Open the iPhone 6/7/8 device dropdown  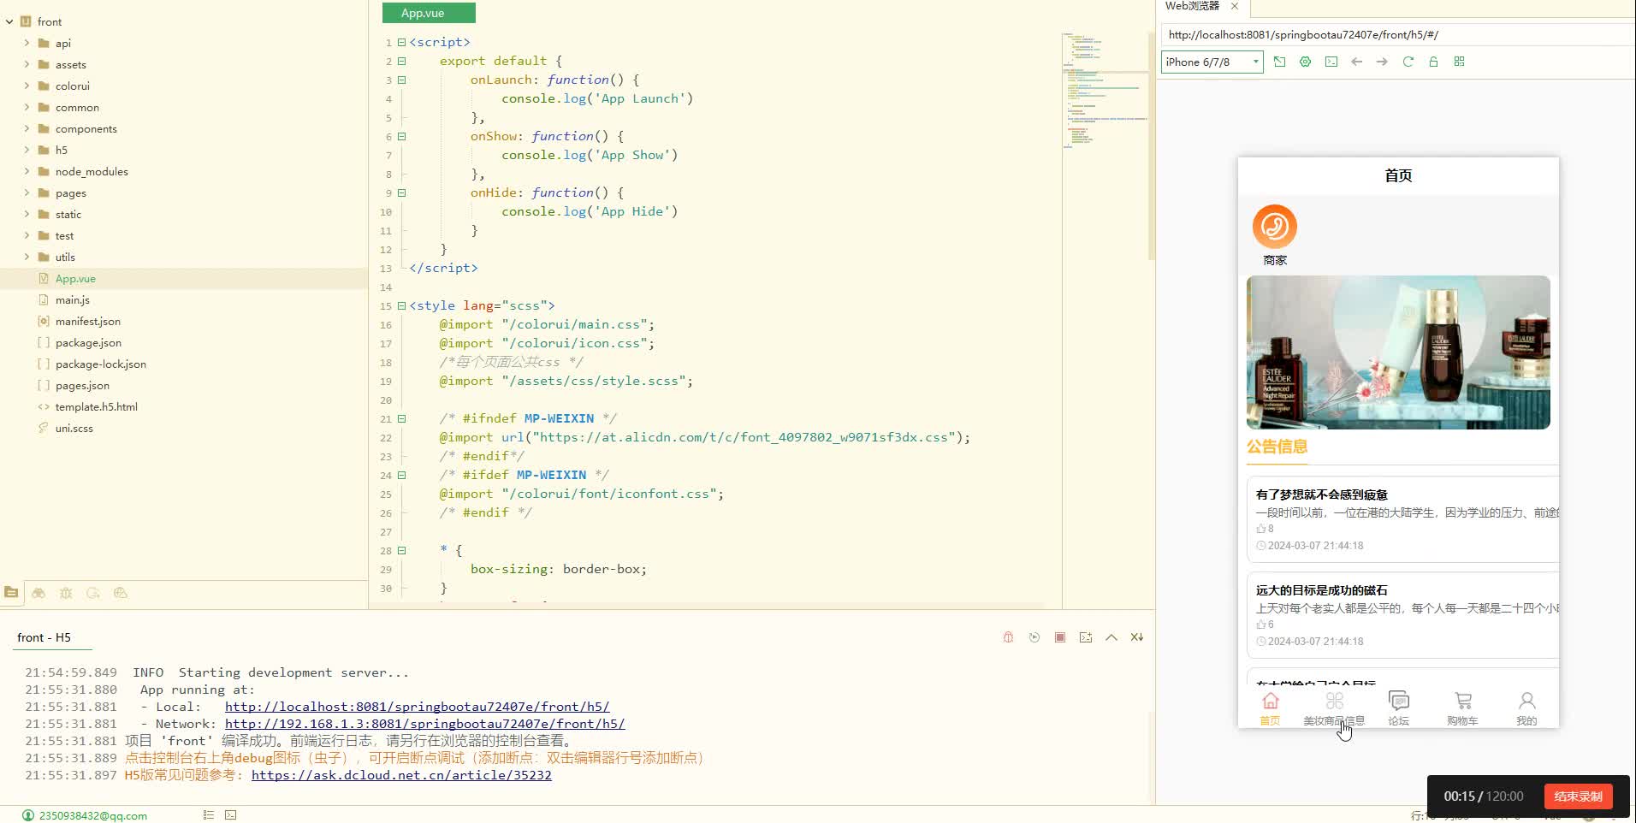(1212, 62)
